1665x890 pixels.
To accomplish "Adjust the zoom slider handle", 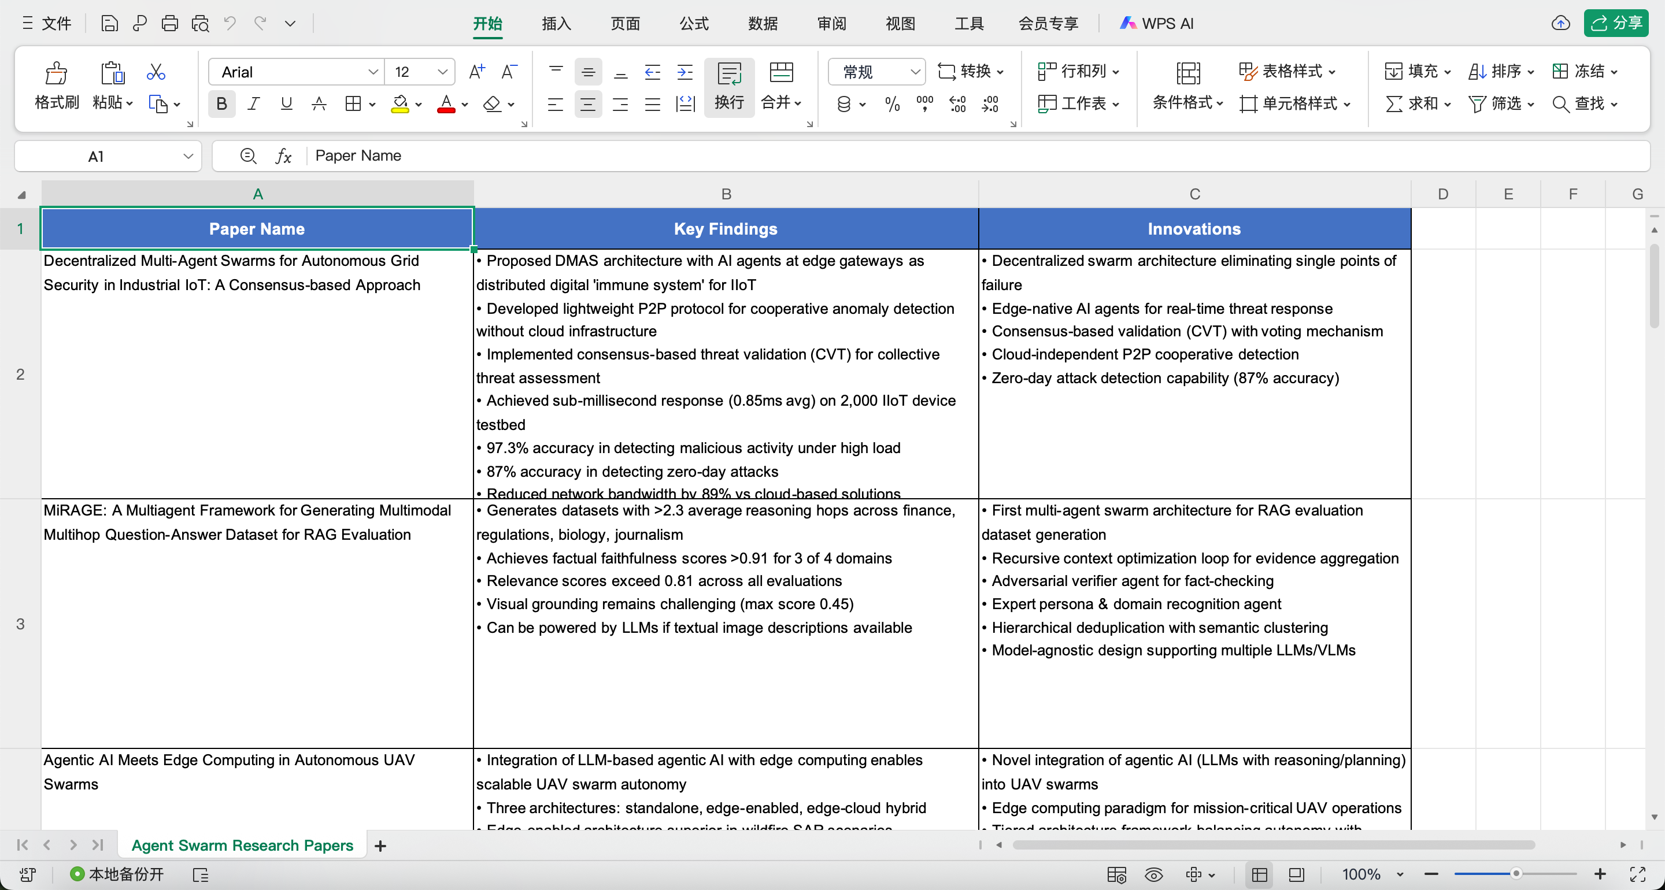I will [1516, 874].
